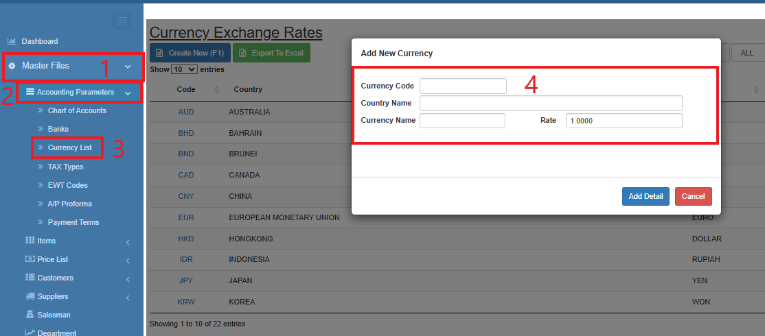The image size is (765, 336).
Task: Open the Banks page
Action: 58,129
